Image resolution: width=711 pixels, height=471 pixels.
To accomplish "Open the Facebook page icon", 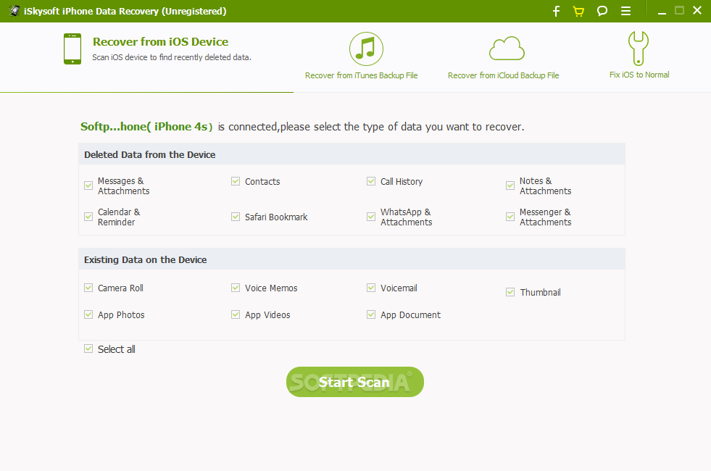I will pyautogui.click(x=557, y=11).
